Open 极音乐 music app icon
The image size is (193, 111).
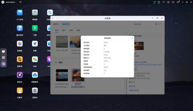pyautogui.click(x=20, y=75)
